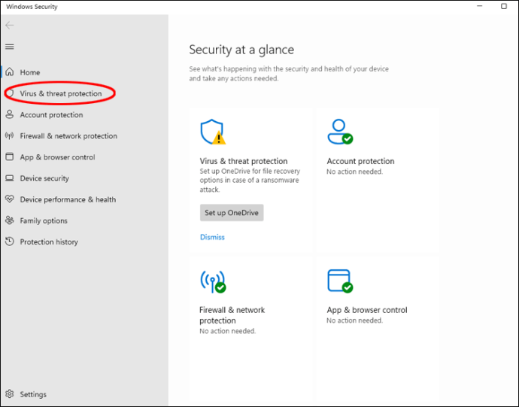This screenshot has height=407, width=519.
Task: Open the App & browser control tile icon
Action: [340, 281]
